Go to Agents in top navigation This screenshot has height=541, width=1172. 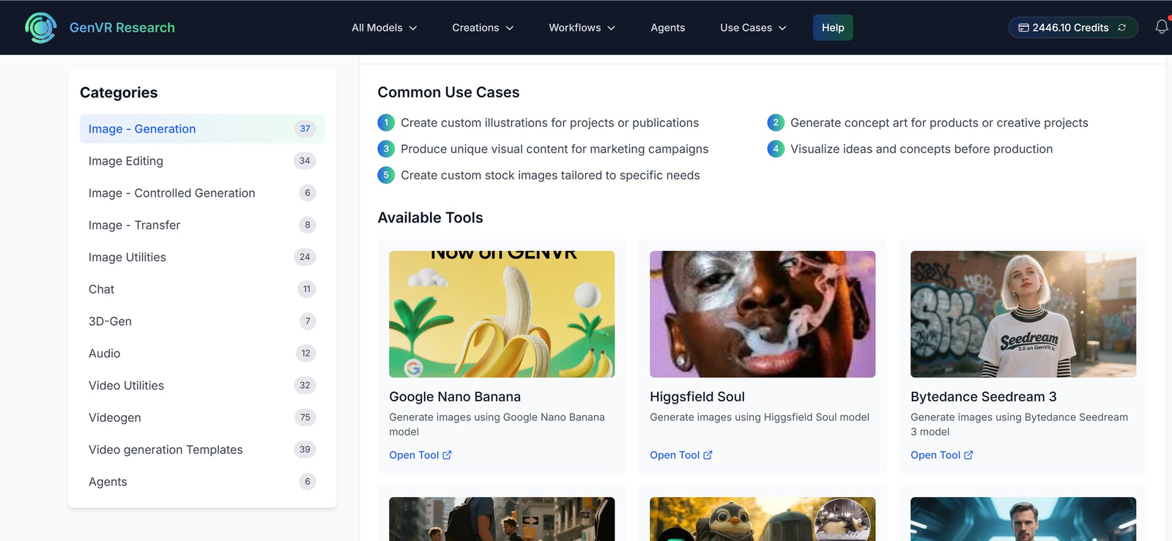[x=667, y=28]
